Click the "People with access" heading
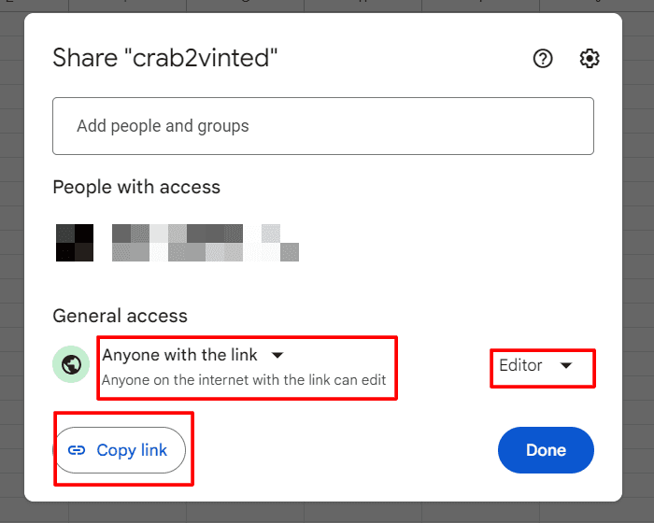The width and height of the screenshot is (654, 523). click(x=136, y=187)
